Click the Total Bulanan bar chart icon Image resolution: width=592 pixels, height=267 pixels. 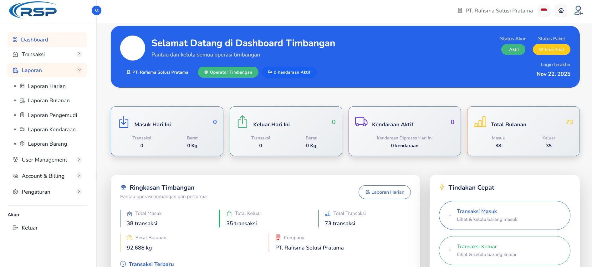pos(480,122)
